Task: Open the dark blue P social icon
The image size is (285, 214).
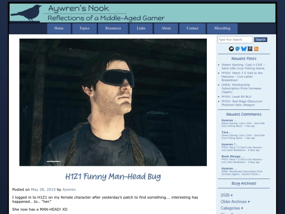Action: click(250, 49)
